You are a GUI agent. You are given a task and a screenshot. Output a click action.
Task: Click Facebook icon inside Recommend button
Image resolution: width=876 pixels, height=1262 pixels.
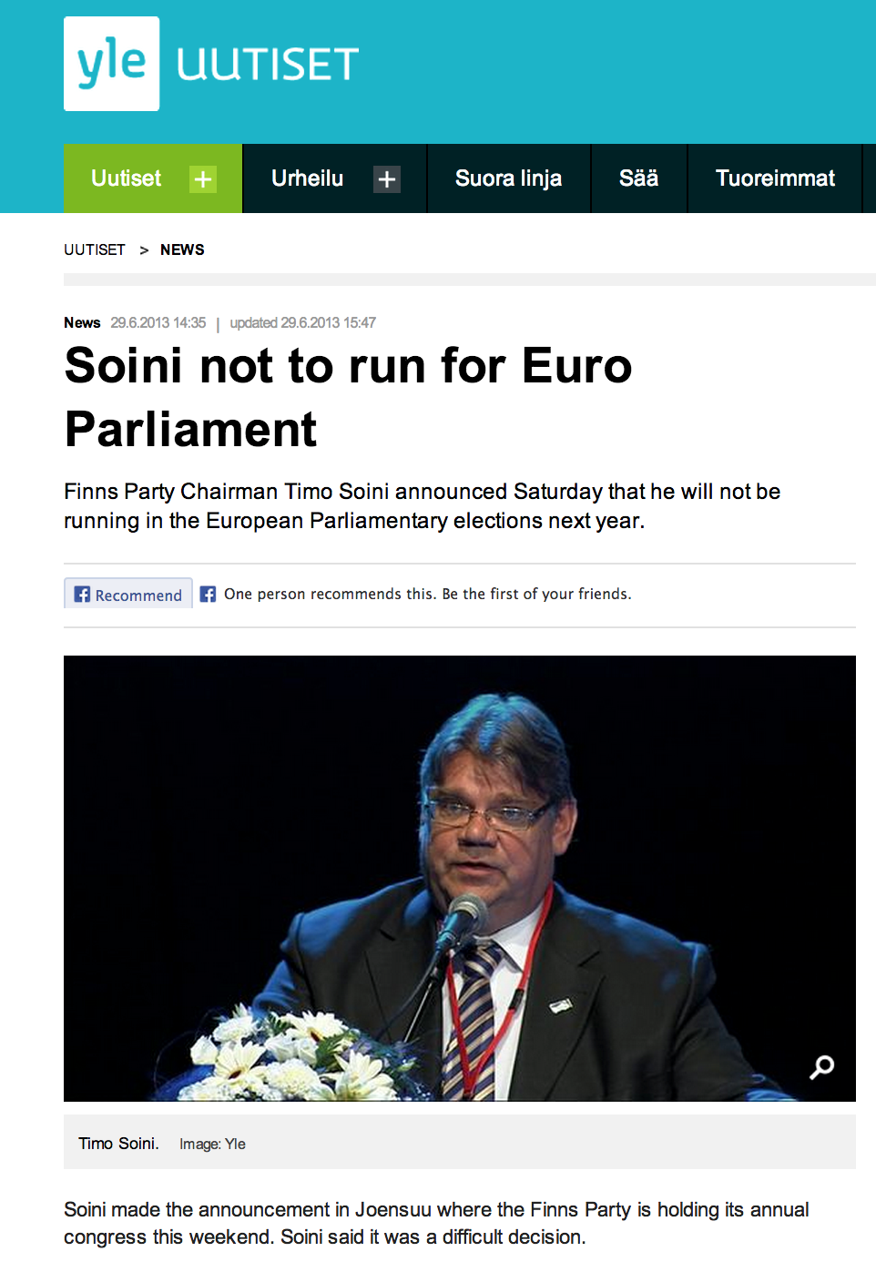coord(82,595)
